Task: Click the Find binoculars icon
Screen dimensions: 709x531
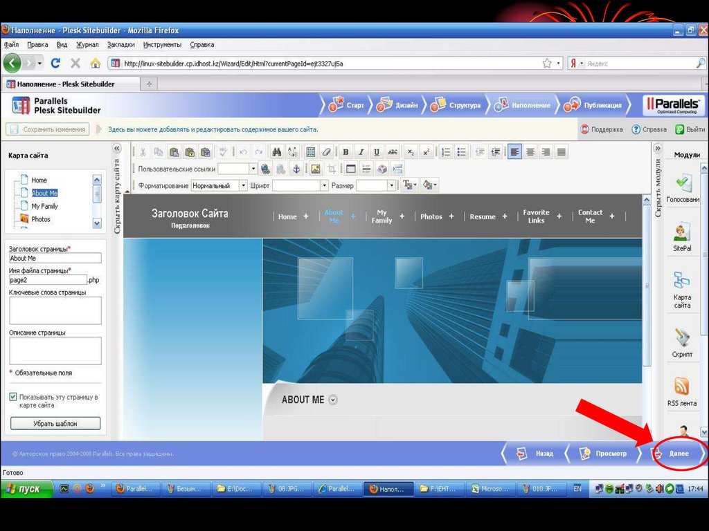Action: pos(277,152)
